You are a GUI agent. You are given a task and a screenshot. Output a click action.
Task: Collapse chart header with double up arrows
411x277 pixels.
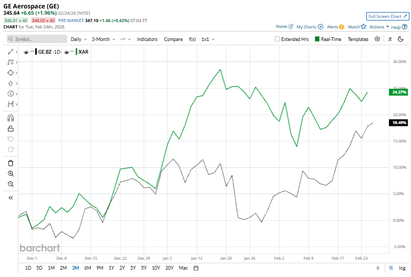pyautogui.click(x=390, y=39)
